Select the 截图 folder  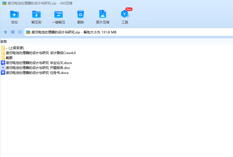coord(7,58)
